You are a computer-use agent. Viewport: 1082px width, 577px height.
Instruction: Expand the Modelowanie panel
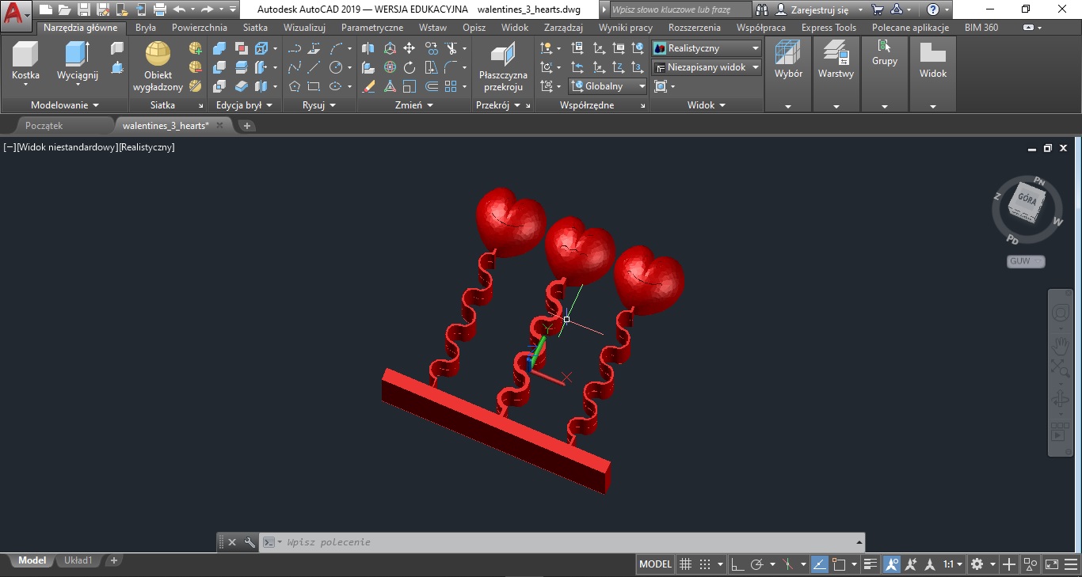click(65, 104)
